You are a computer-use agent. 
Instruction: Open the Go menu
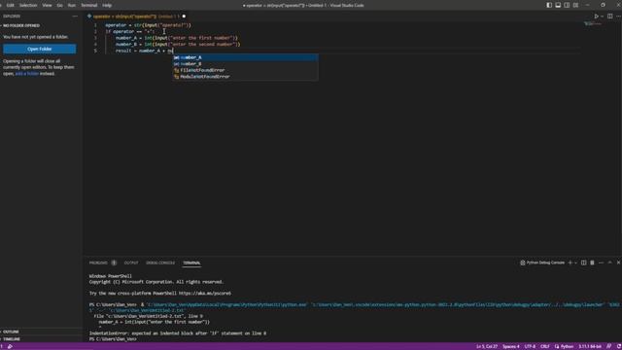click(60, 5)
